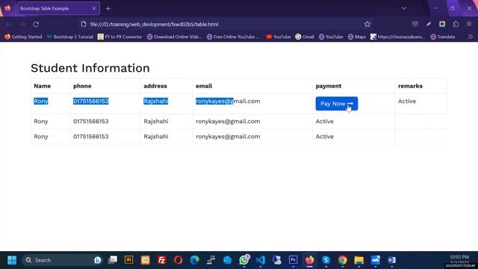
Task: Click the payment column header
Action: [x=329, y=86]
